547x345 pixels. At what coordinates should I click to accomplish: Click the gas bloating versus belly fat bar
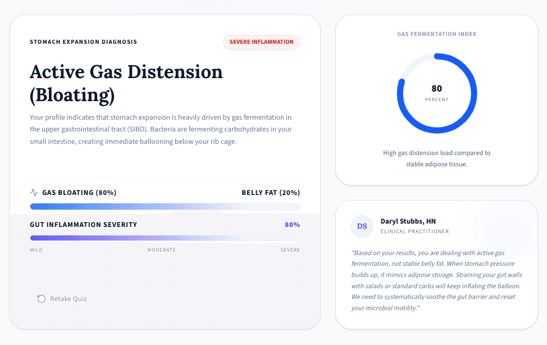(x=165, y=206)
